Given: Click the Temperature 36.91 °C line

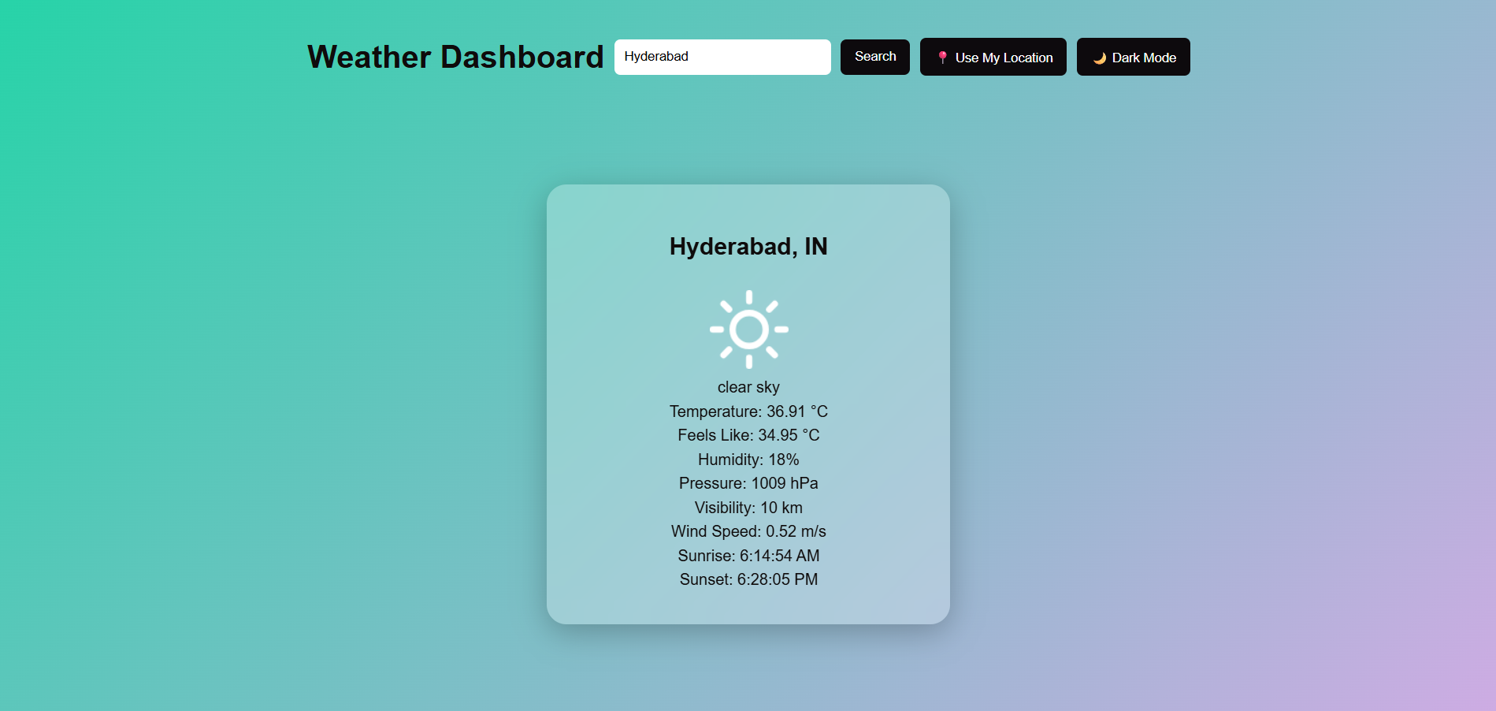Looking at the screenshot, I should pos(748,411).
